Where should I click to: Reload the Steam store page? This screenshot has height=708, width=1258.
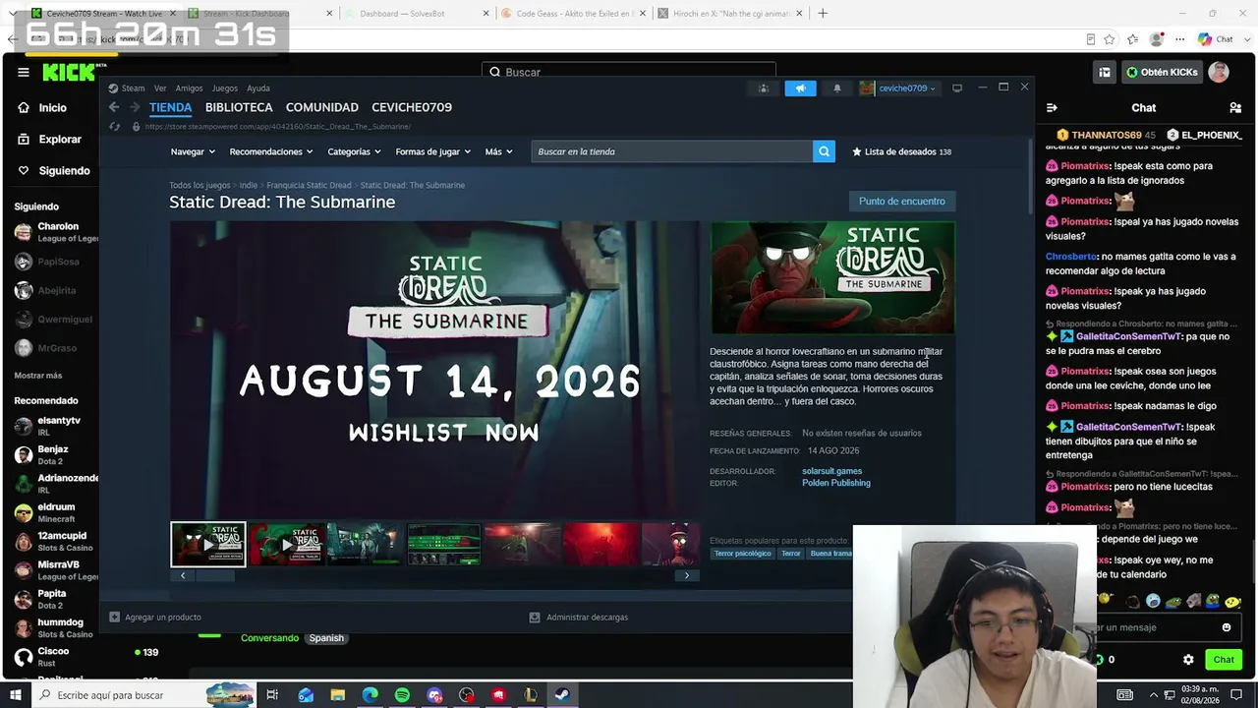[x=114, y=126]
